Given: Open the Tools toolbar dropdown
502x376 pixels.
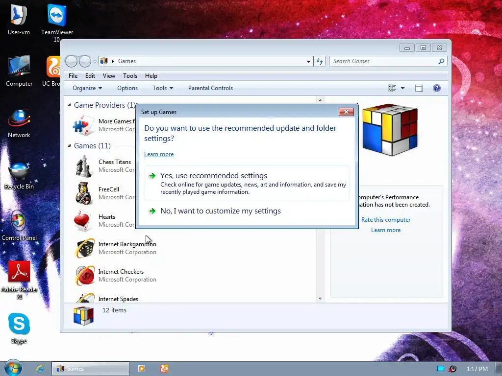Looking at the screenshot, I should (x=163, y=88).
